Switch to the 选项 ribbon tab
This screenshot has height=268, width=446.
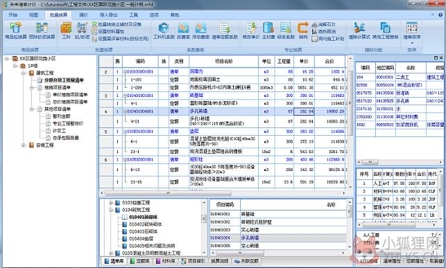[154, 15]
